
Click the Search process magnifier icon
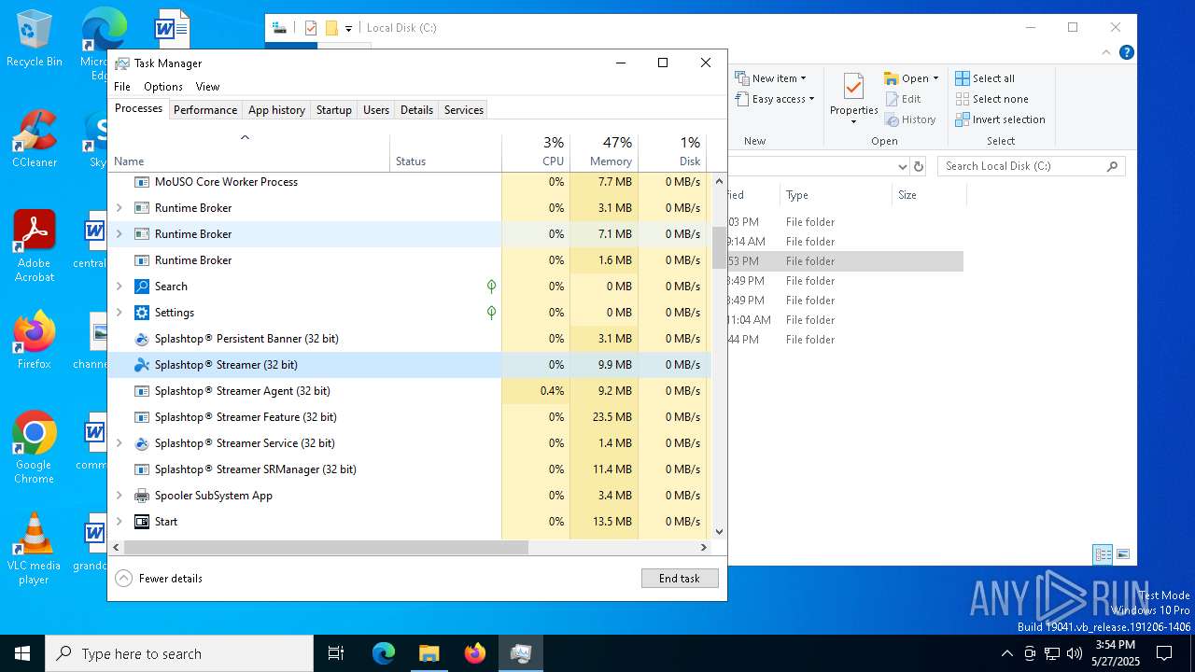click(x=142, y=287)
